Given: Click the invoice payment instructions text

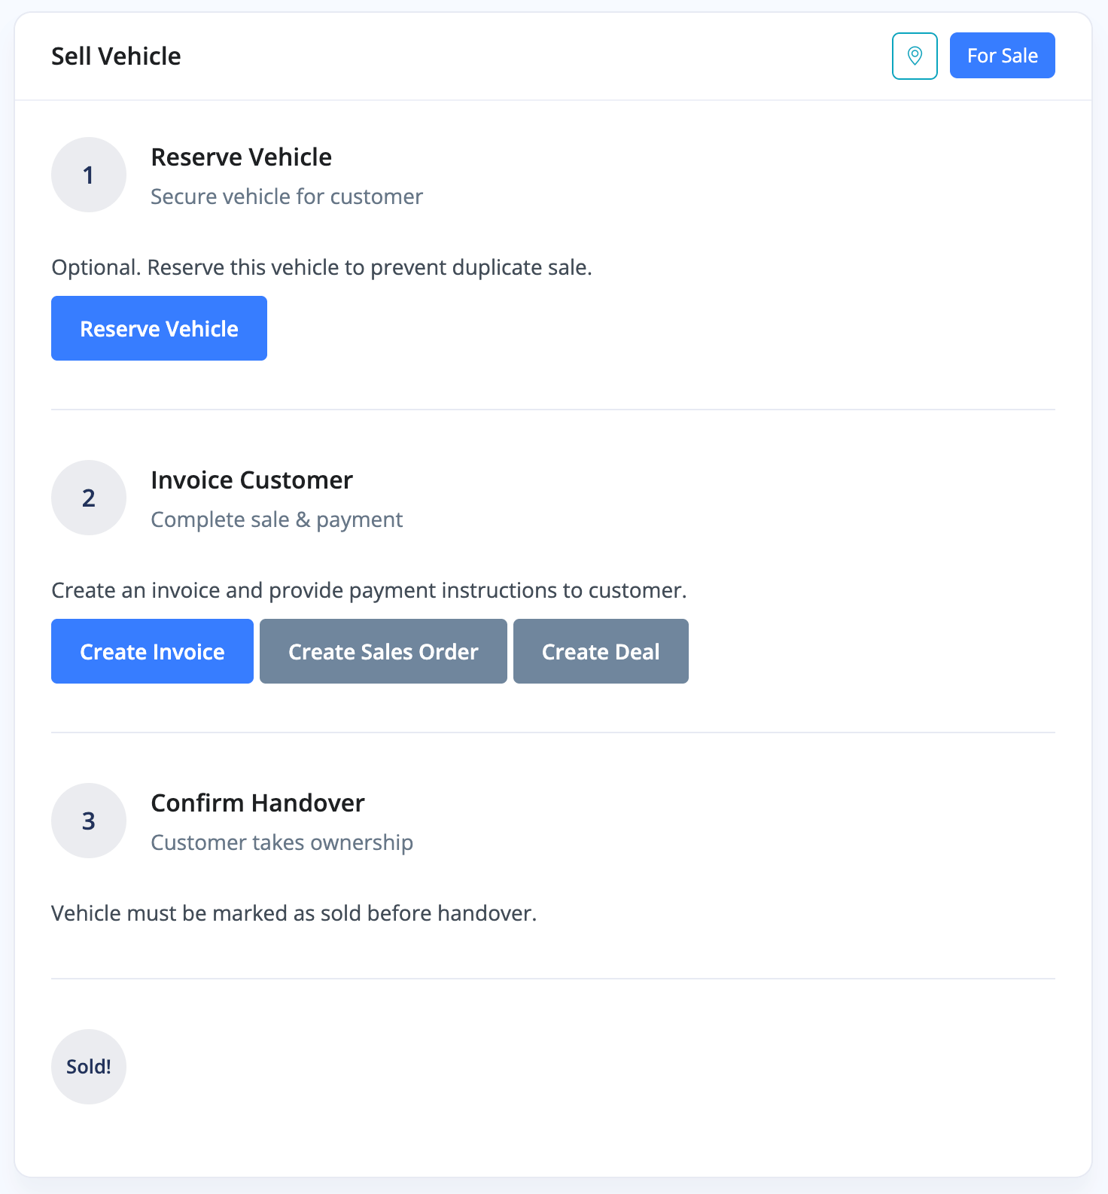Looking at the screenshot, I should [x=369, y=590].
